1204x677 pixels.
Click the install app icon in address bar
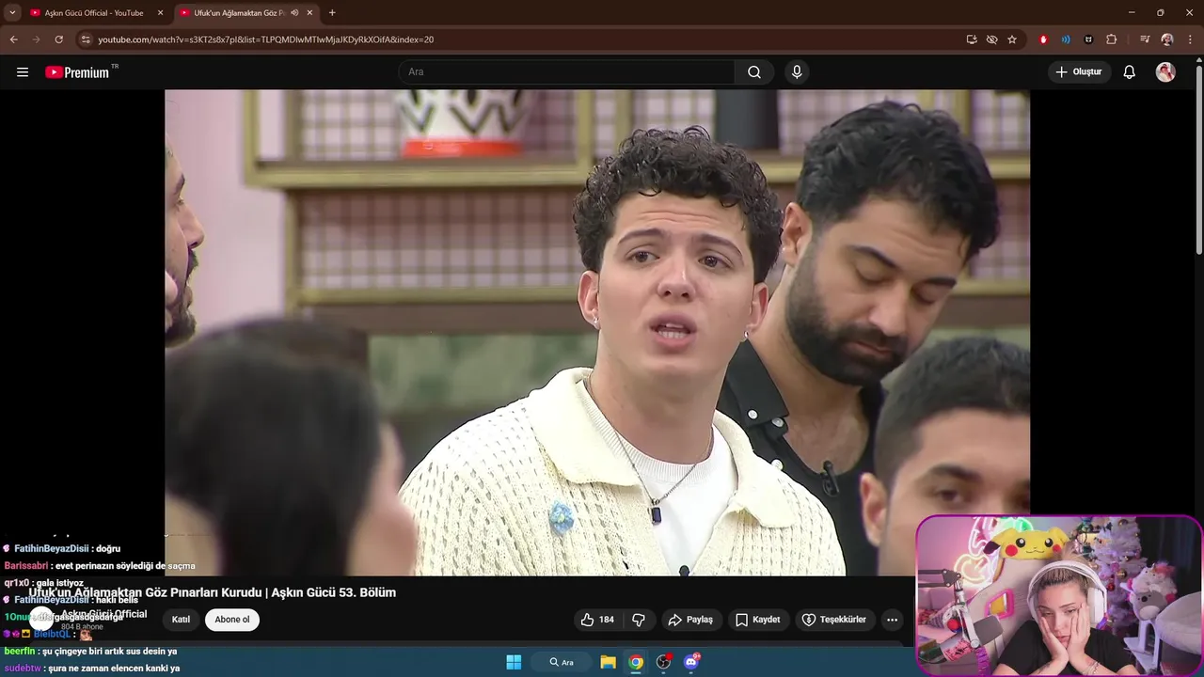click(972, 39)
